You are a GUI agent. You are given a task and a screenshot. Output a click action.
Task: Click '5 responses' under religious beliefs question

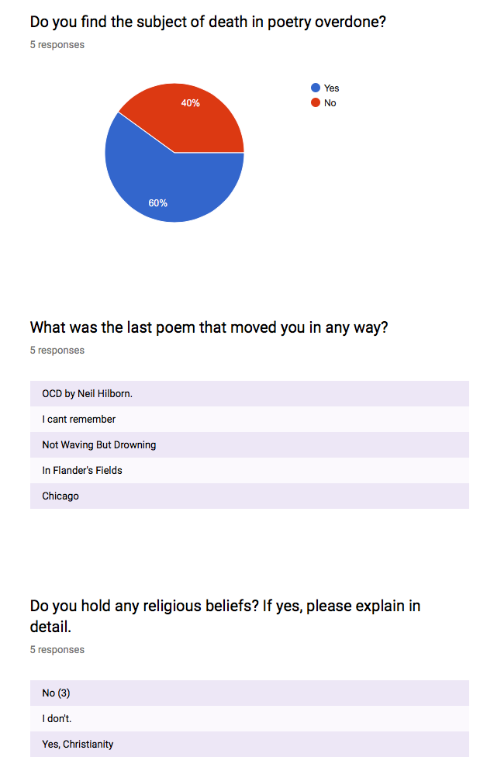(57, 650)
